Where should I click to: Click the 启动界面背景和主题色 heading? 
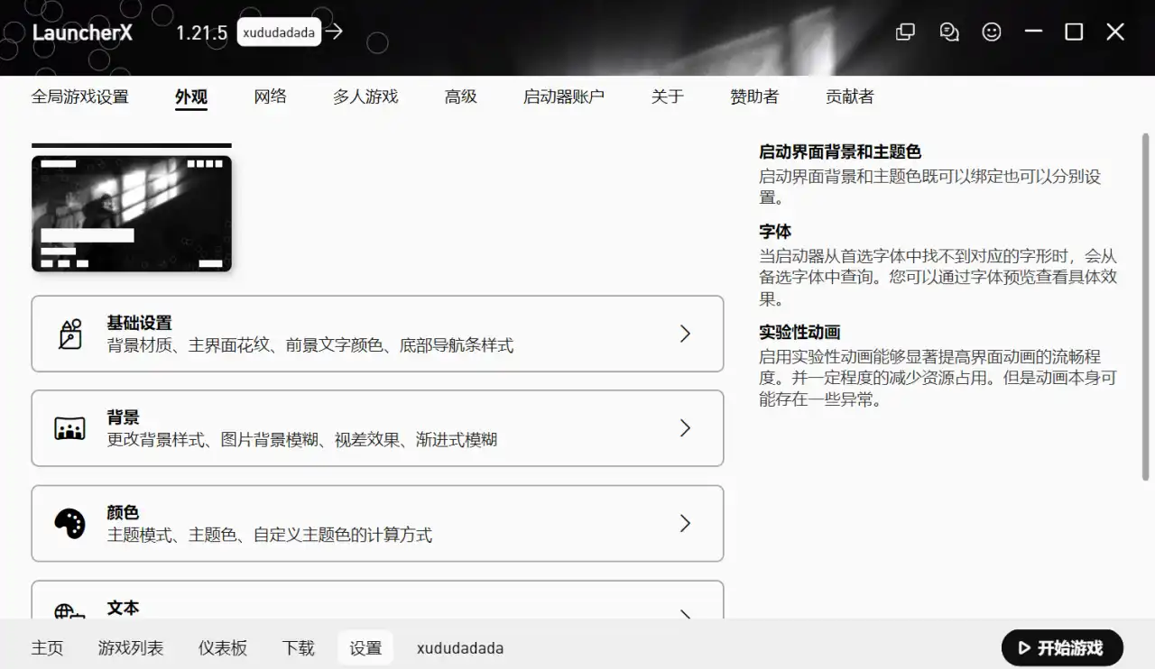(840, 151)
